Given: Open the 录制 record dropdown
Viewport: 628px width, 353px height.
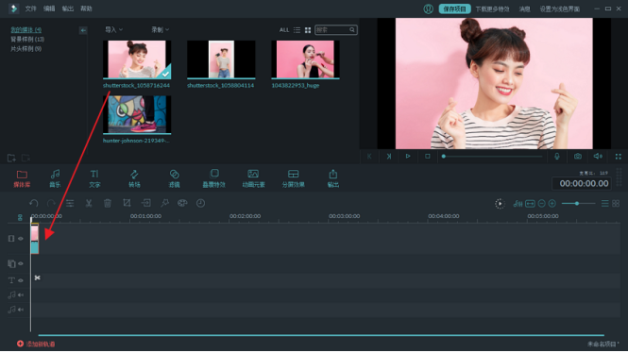Looking at the screenshot, I should tap(161, 29).
